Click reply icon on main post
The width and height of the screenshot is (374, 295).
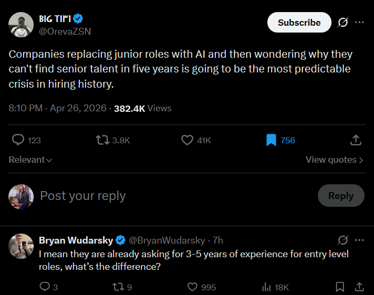pos(18,140)
